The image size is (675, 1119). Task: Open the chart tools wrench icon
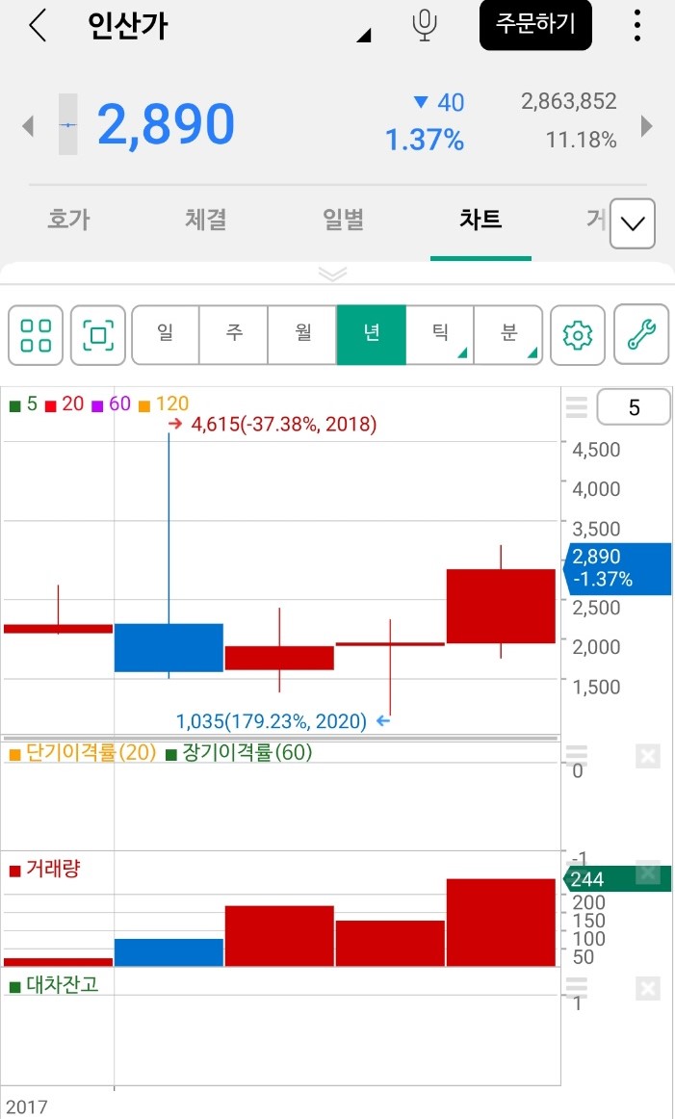[641, 335]
